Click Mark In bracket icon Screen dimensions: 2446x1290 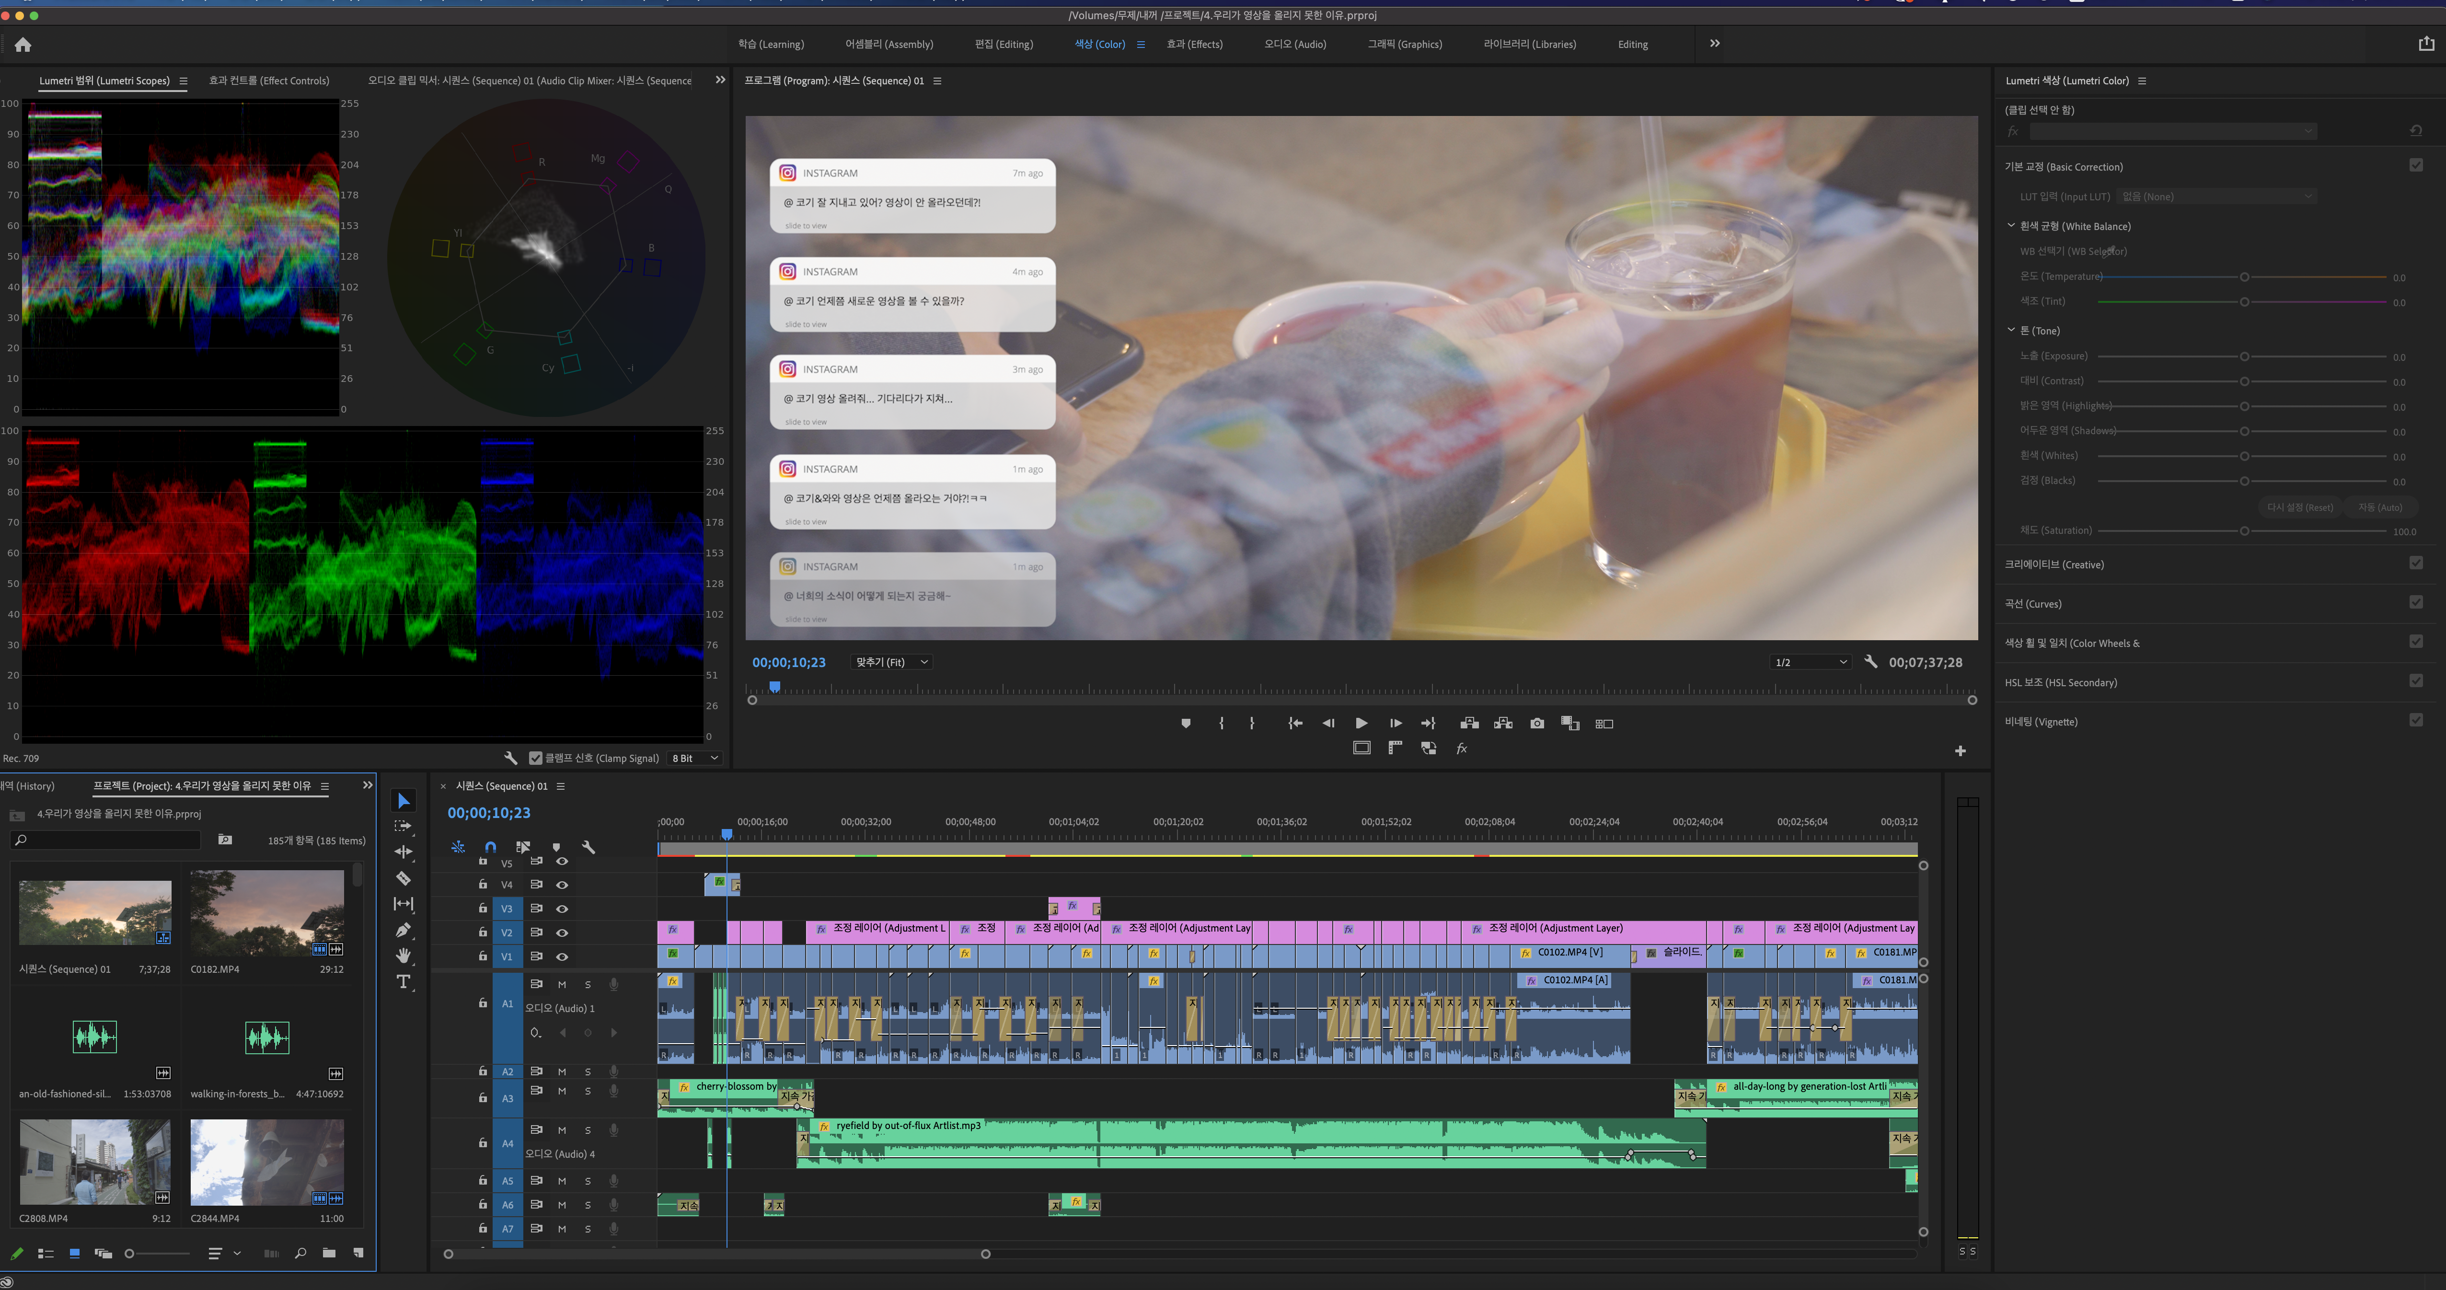(1221, 723)
